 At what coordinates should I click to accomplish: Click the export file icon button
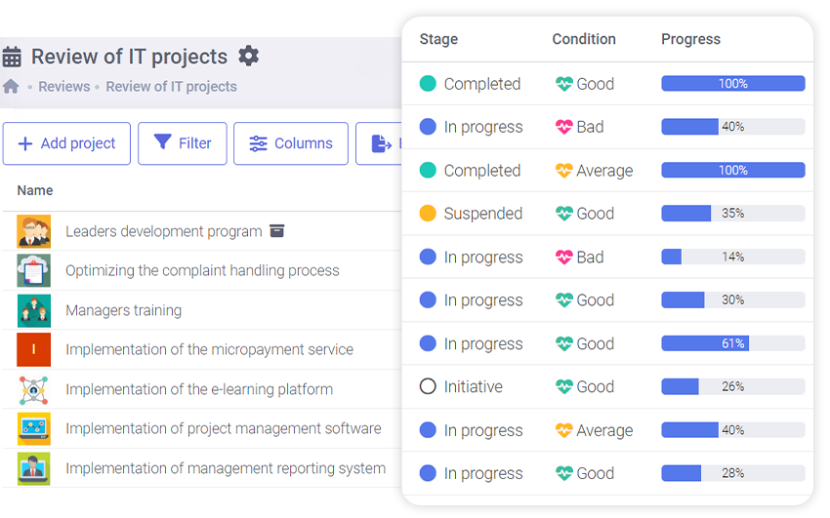tap(381, 143)
